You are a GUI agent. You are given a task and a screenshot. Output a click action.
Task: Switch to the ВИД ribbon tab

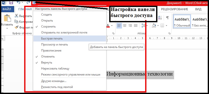(198, 9)
